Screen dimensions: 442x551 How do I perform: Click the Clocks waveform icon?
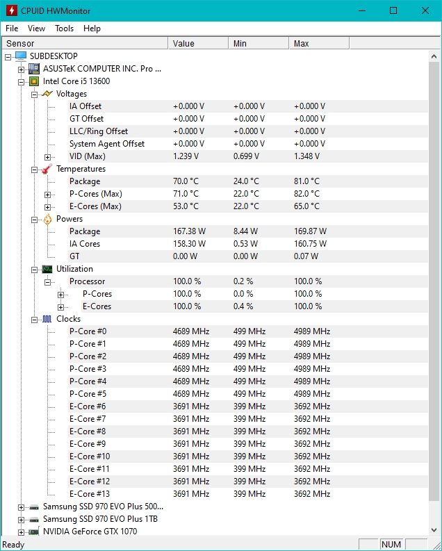click(x=47, y=319)
